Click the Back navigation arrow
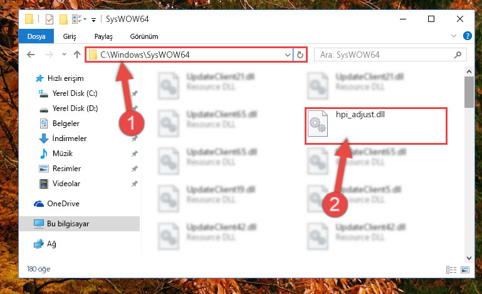Image resolution: width=482 pixels, height=294 pixels. [31, 55]
